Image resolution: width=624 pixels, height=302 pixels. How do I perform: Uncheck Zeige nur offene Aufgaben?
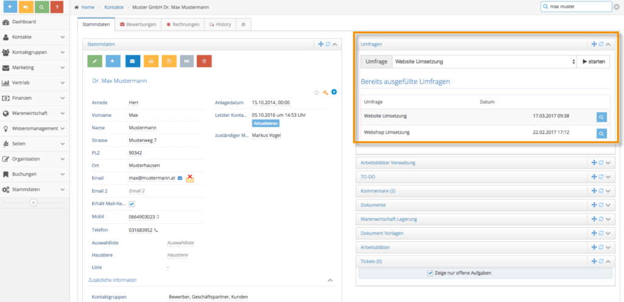(430, 273)
